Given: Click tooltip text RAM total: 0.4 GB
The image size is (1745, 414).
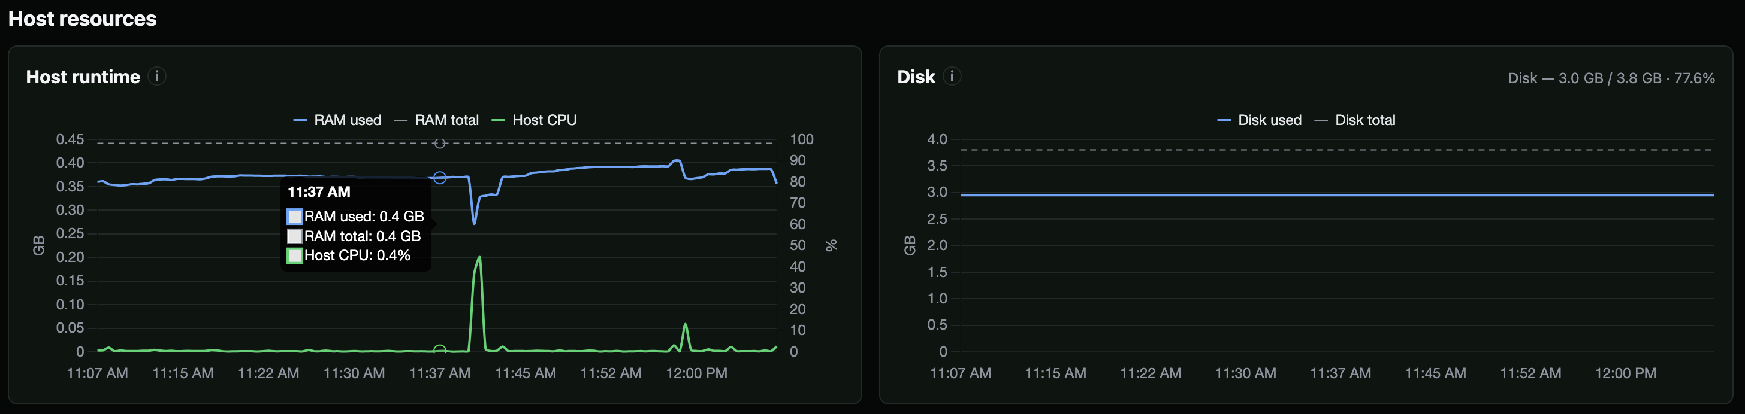Looking at the screenshot, I should pyautogui.click(x=363, y=236).
